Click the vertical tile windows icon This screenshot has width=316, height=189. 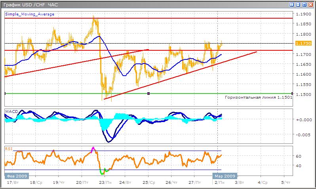click(x=292, y=5)
